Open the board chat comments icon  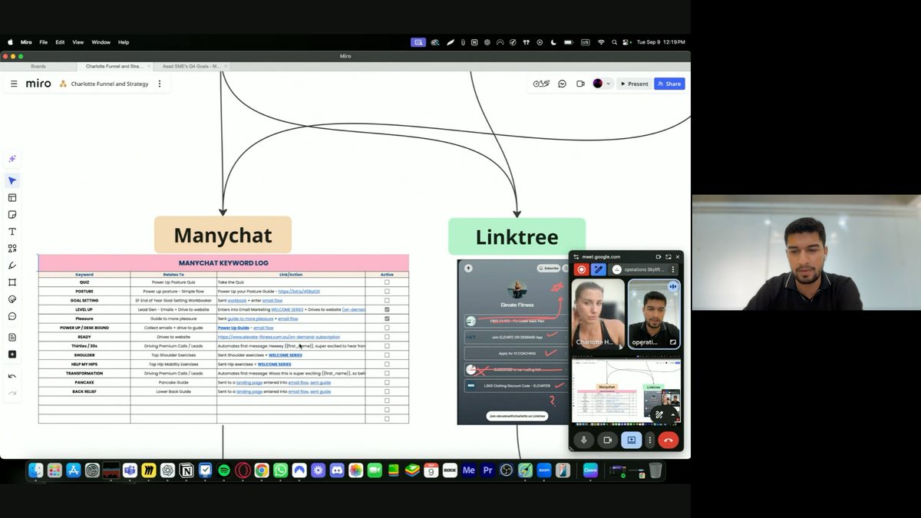563,84
